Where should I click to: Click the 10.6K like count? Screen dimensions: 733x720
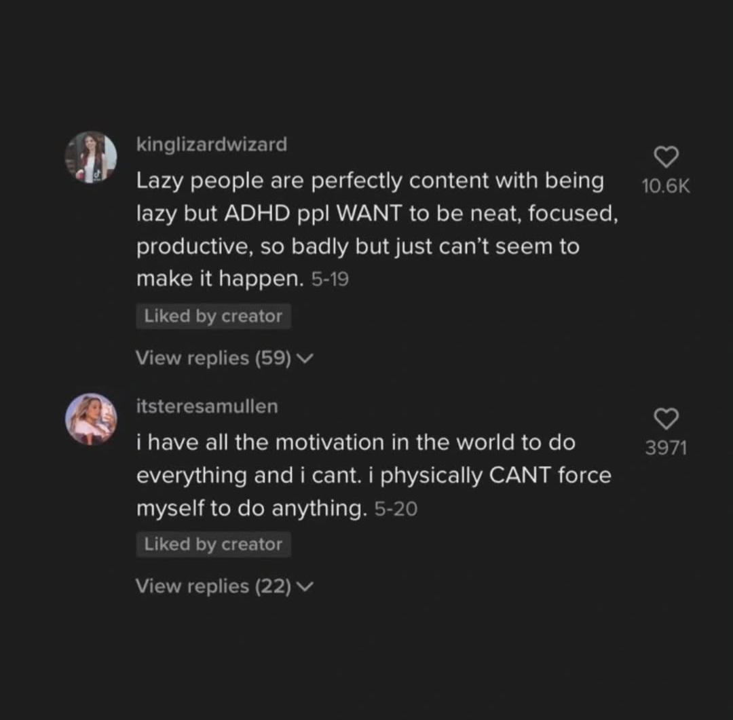coord(666,187)
